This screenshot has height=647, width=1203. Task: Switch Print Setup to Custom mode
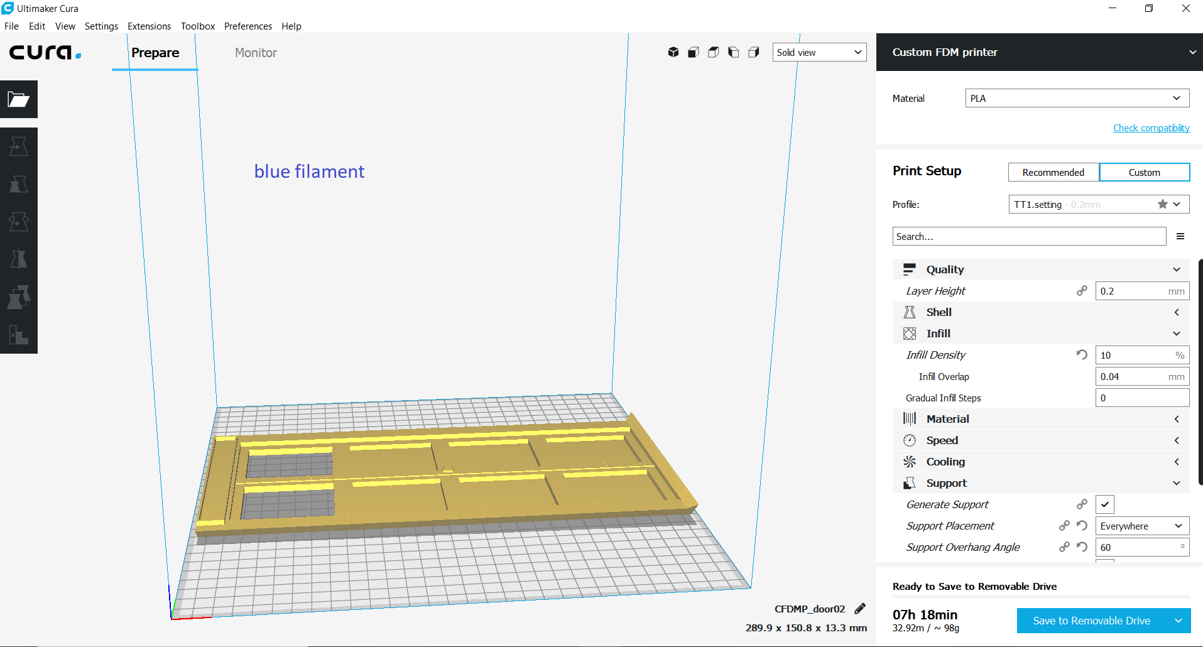pos(1145,172)
